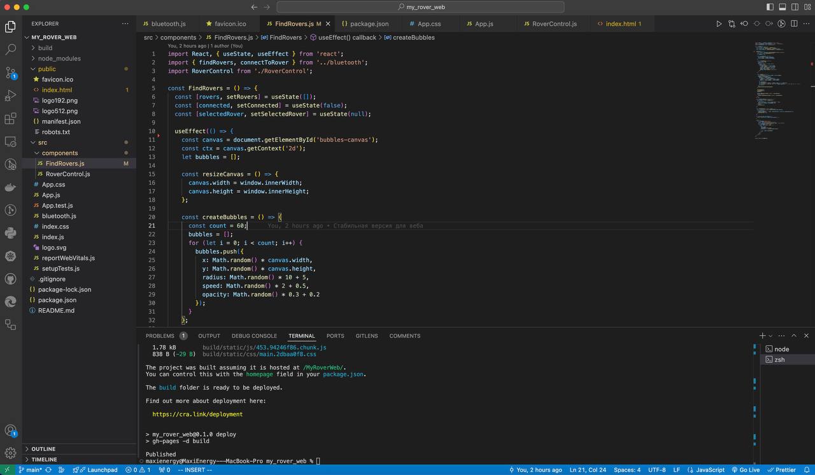
Task: Switch to the RoverControl.js editor tab
Action: click(x=554, y=24)
